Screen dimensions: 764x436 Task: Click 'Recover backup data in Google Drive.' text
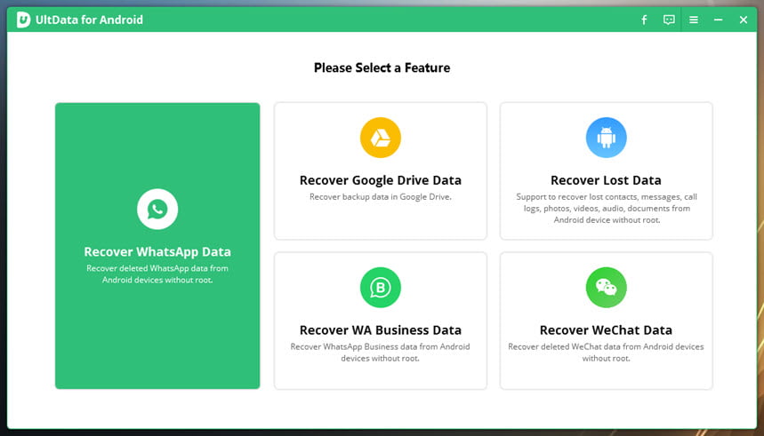(381, 197)
